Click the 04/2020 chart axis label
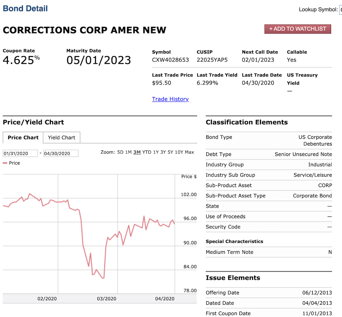 (x=165, y=299)
